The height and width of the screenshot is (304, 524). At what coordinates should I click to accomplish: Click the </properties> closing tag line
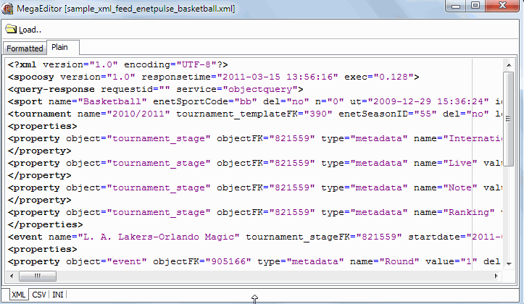45,224
